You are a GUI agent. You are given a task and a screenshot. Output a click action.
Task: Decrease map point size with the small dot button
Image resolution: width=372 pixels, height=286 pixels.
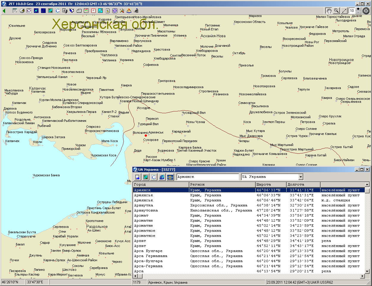[x=358, y=13]
